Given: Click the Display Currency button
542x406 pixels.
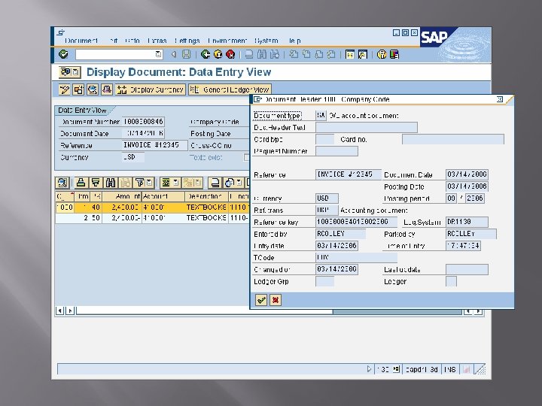Looking at the screenshot, I should click(x=151, y=89).
